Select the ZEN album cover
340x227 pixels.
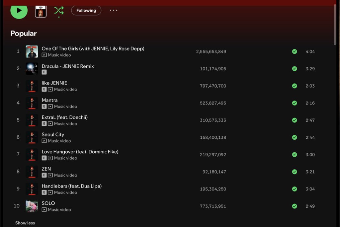32,172
